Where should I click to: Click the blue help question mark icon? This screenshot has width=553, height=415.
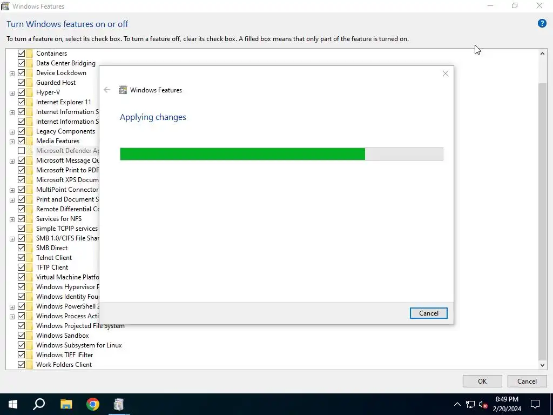click(x=542, y=24)
